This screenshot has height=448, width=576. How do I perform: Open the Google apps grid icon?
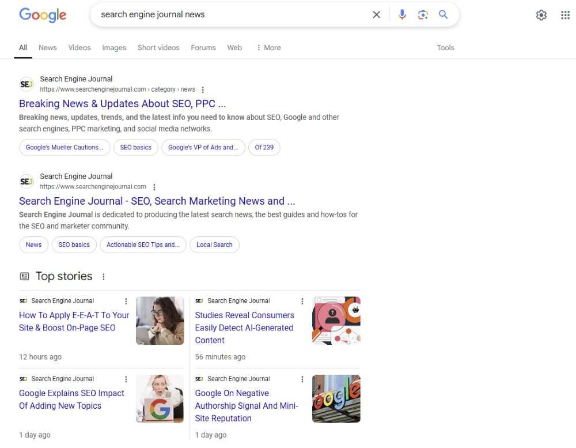pyautogui.click(x=566, y=15)
